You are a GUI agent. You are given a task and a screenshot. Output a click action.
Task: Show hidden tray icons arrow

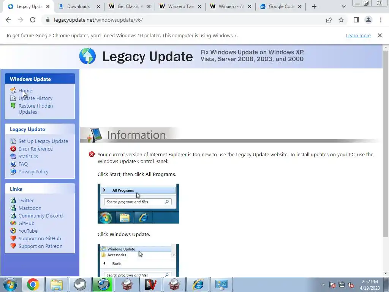(323, 285)
